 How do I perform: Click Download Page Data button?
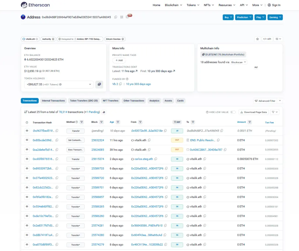click(253, 112)
